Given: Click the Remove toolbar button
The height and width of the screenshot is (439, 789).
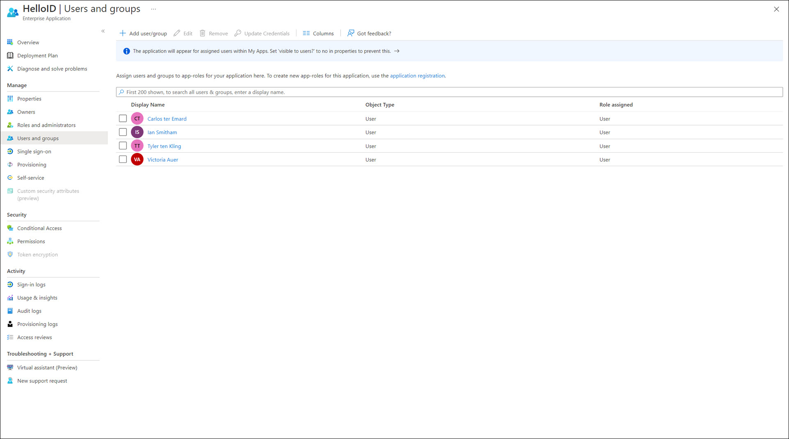Looking at the screenshot, I should (x=214, y=33).
